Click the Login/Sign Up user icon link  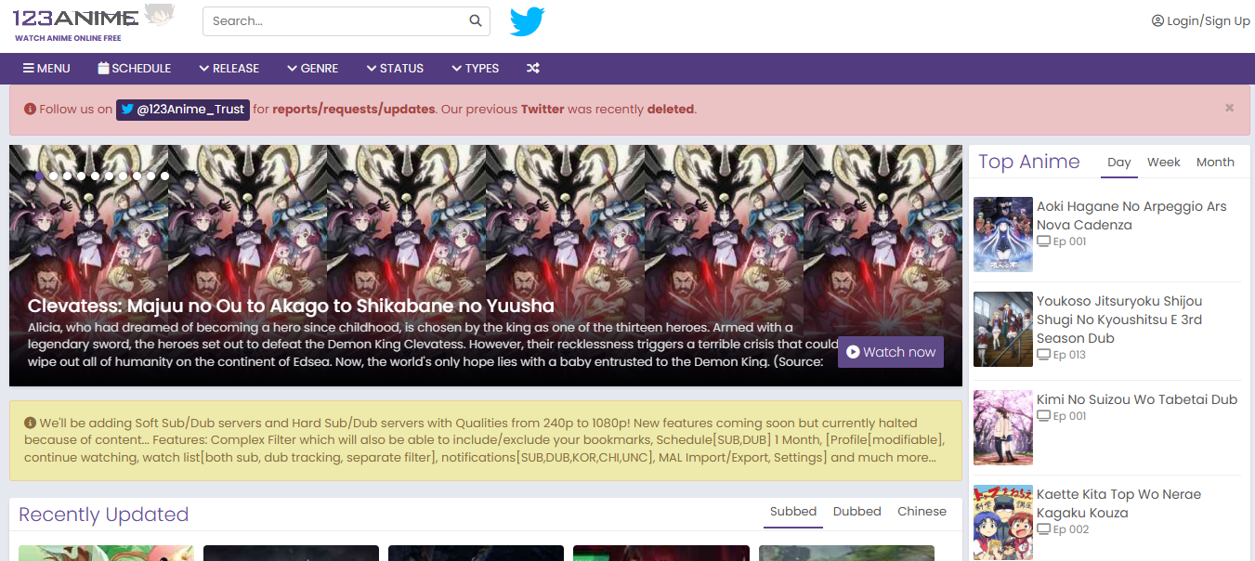(x=1200, y=20)
